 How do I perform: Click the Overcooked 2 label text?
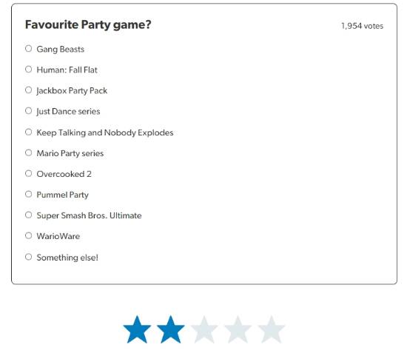pos(64,174)
